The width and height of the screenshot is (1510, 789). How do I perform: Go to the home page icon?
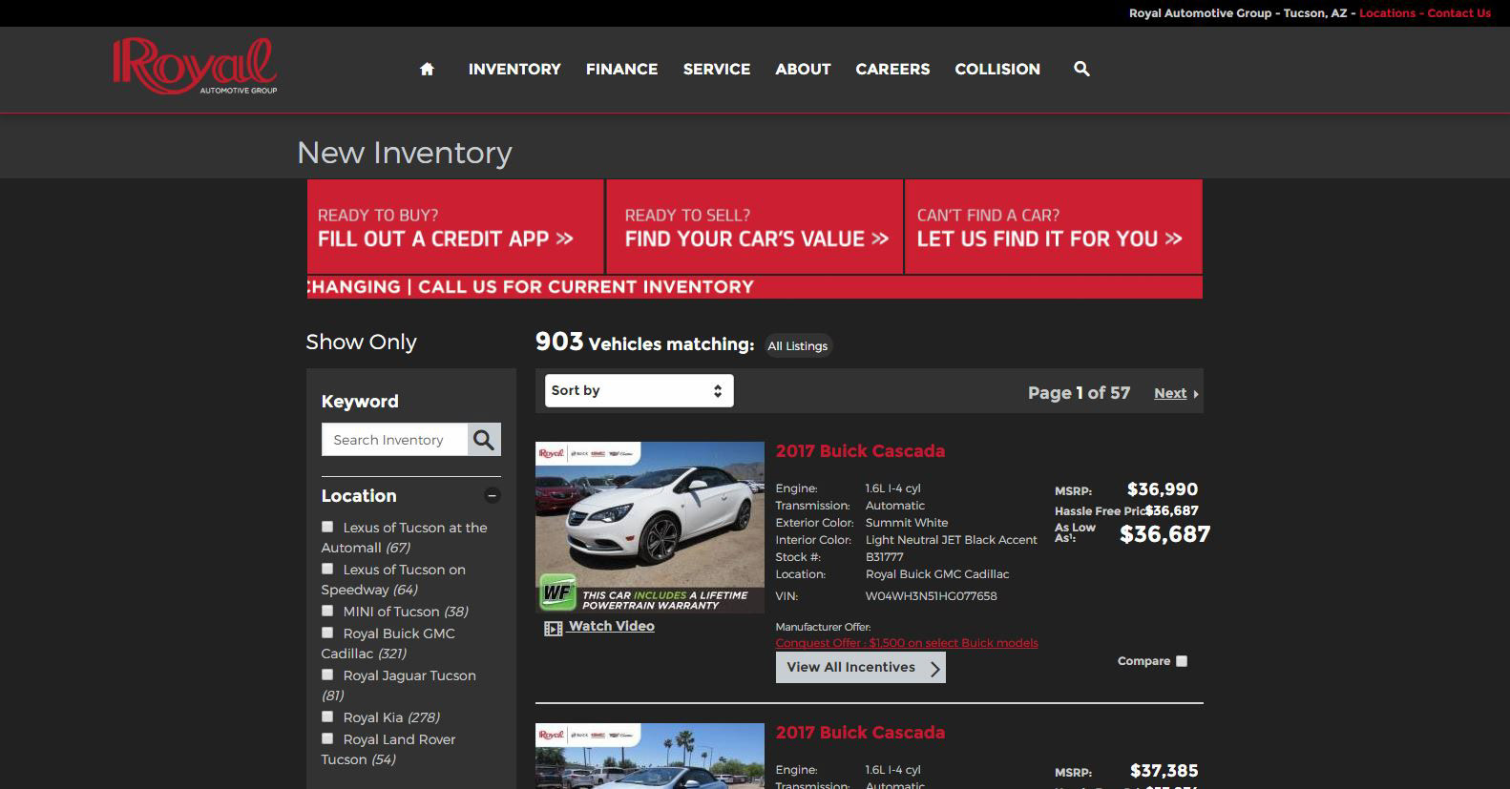pyautogui.click(x=427, y=69)
